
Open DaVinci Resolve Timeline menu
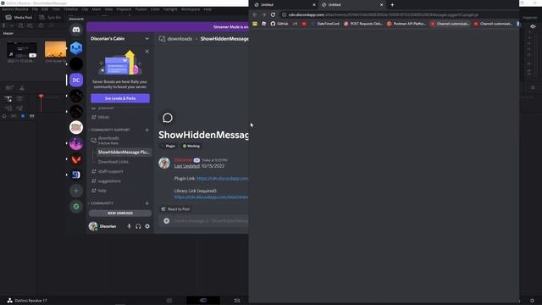coord(70,9)
